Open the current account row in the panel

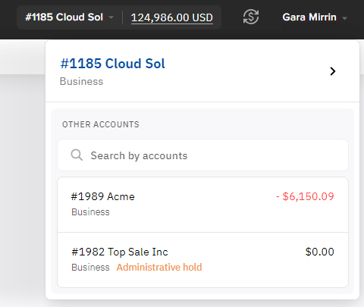(x=202, y=71)
